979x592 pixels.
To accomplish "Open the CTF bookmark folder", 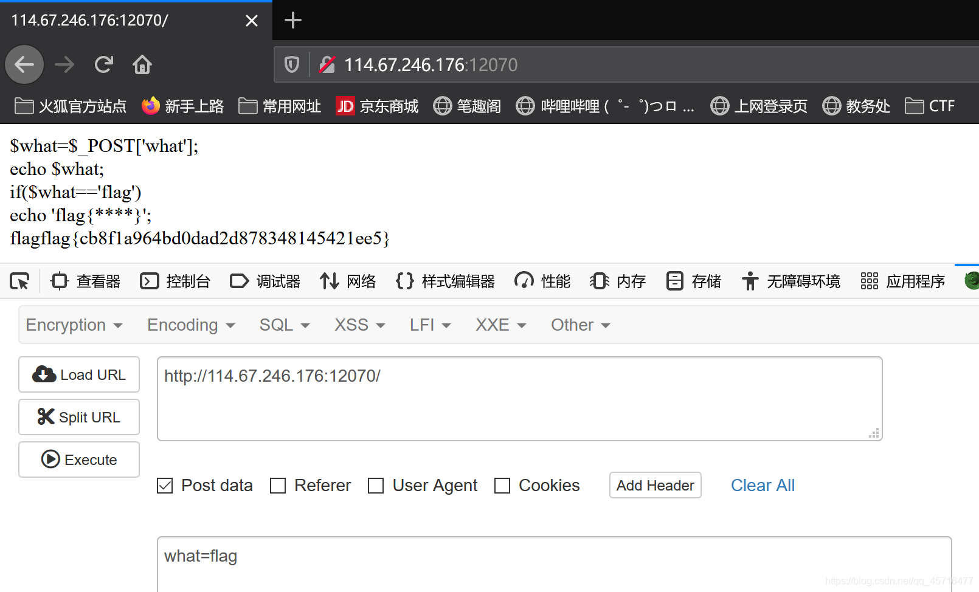I will (x=930, y=106).
